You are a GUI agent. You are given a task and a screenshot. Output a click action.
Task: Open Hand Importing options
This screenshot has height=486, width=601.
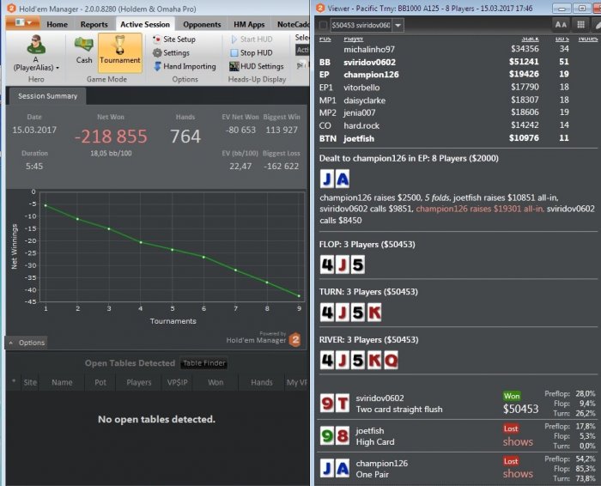(185, 66)
